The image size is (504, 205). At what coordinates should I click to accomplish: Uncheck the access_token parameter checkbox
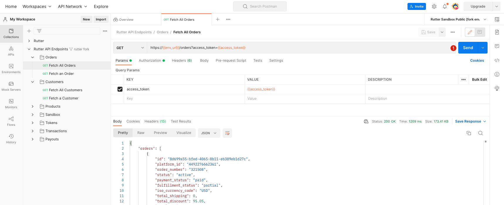click(120, 89)
